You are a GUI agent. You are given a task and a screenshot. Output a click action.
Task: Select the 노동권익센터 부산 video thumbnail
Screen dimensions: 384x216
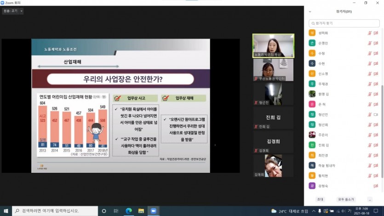click(273, 46)
